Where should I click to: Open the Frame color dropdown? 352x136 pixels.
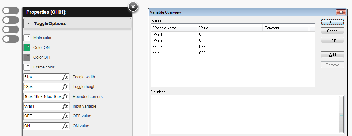click(x=27, y=67)
